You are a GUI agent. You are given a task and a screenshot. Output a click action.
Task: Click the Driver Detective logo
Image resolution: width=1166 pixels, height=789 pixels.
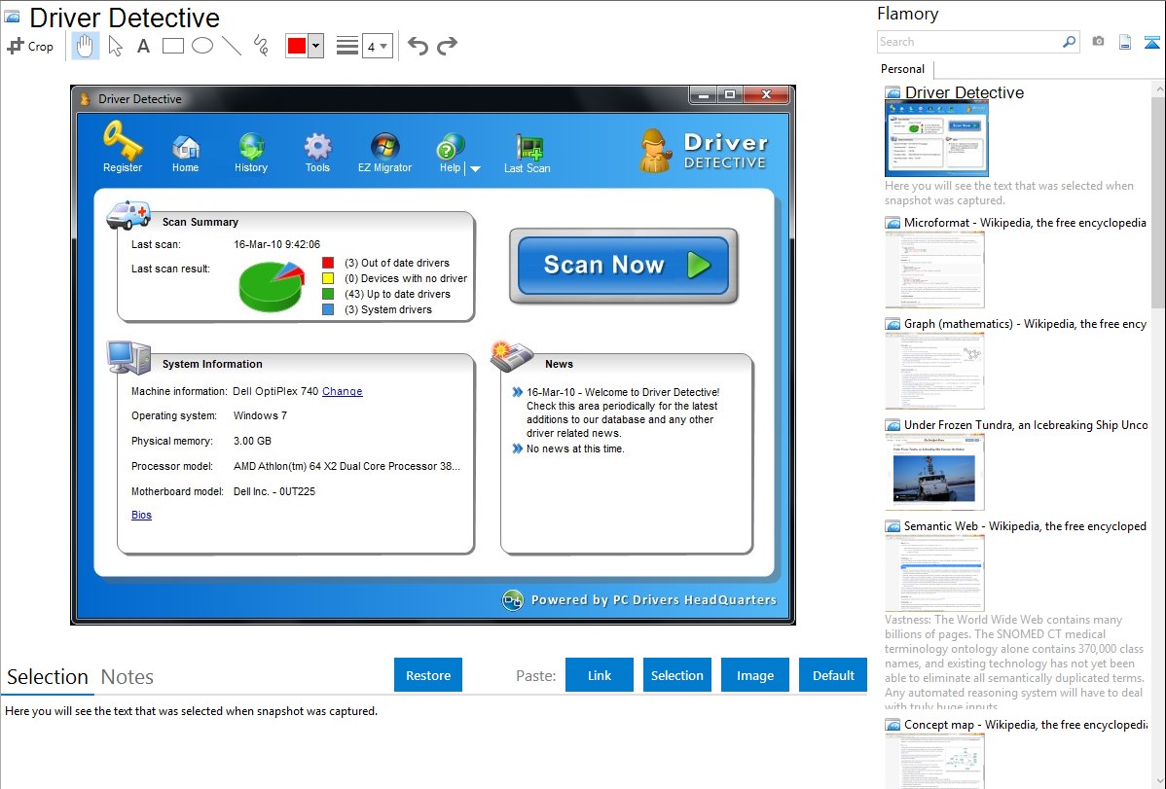point(704,151)
